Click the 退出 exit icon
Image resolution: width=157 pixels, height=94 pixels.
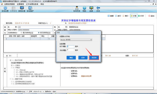click(149, 16)
